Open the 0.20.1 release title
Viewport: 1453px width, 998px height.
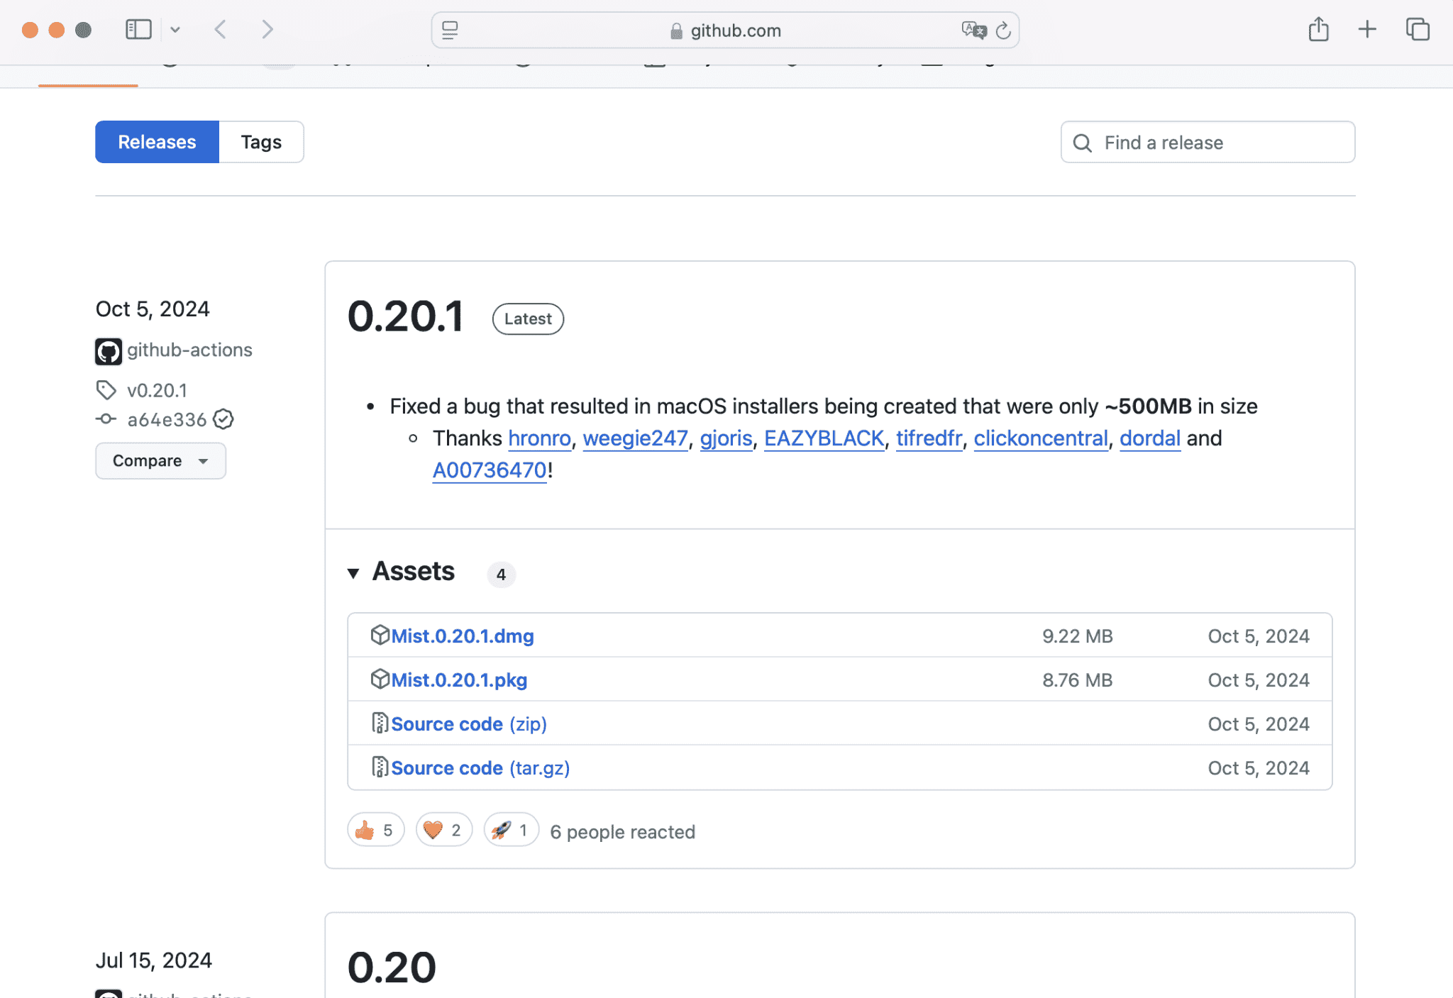pyautogui.click(x=406, y=316)
